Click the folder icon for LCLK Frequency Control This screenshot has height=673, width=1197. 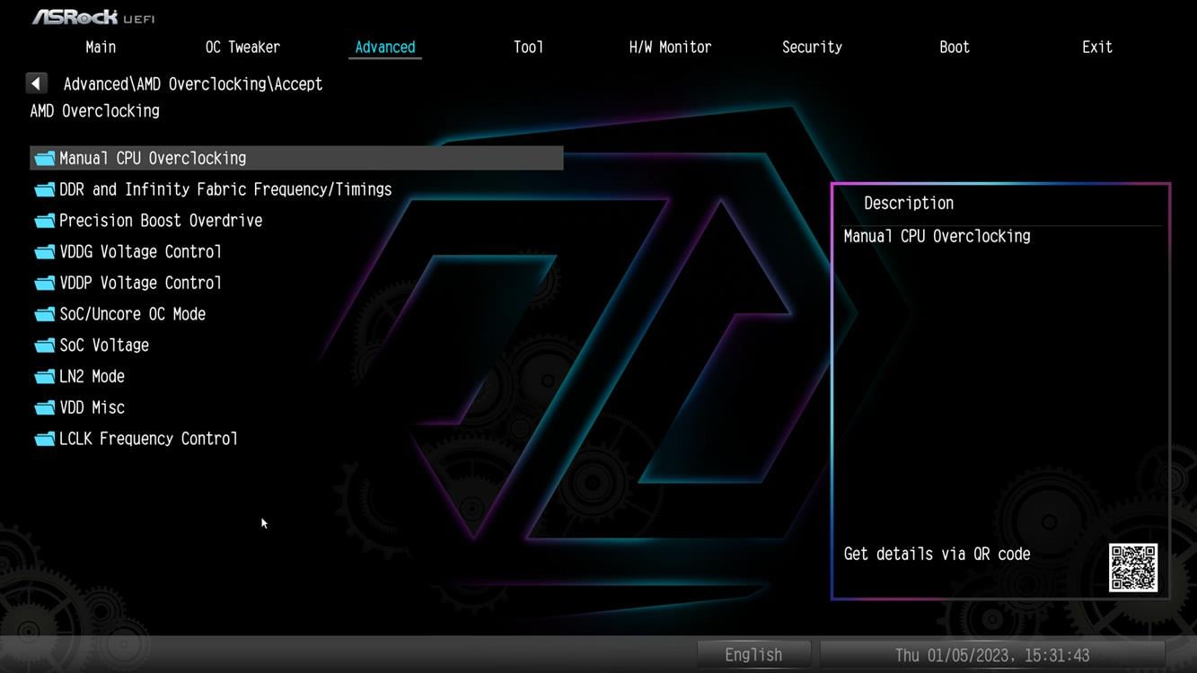click(45, 440)
